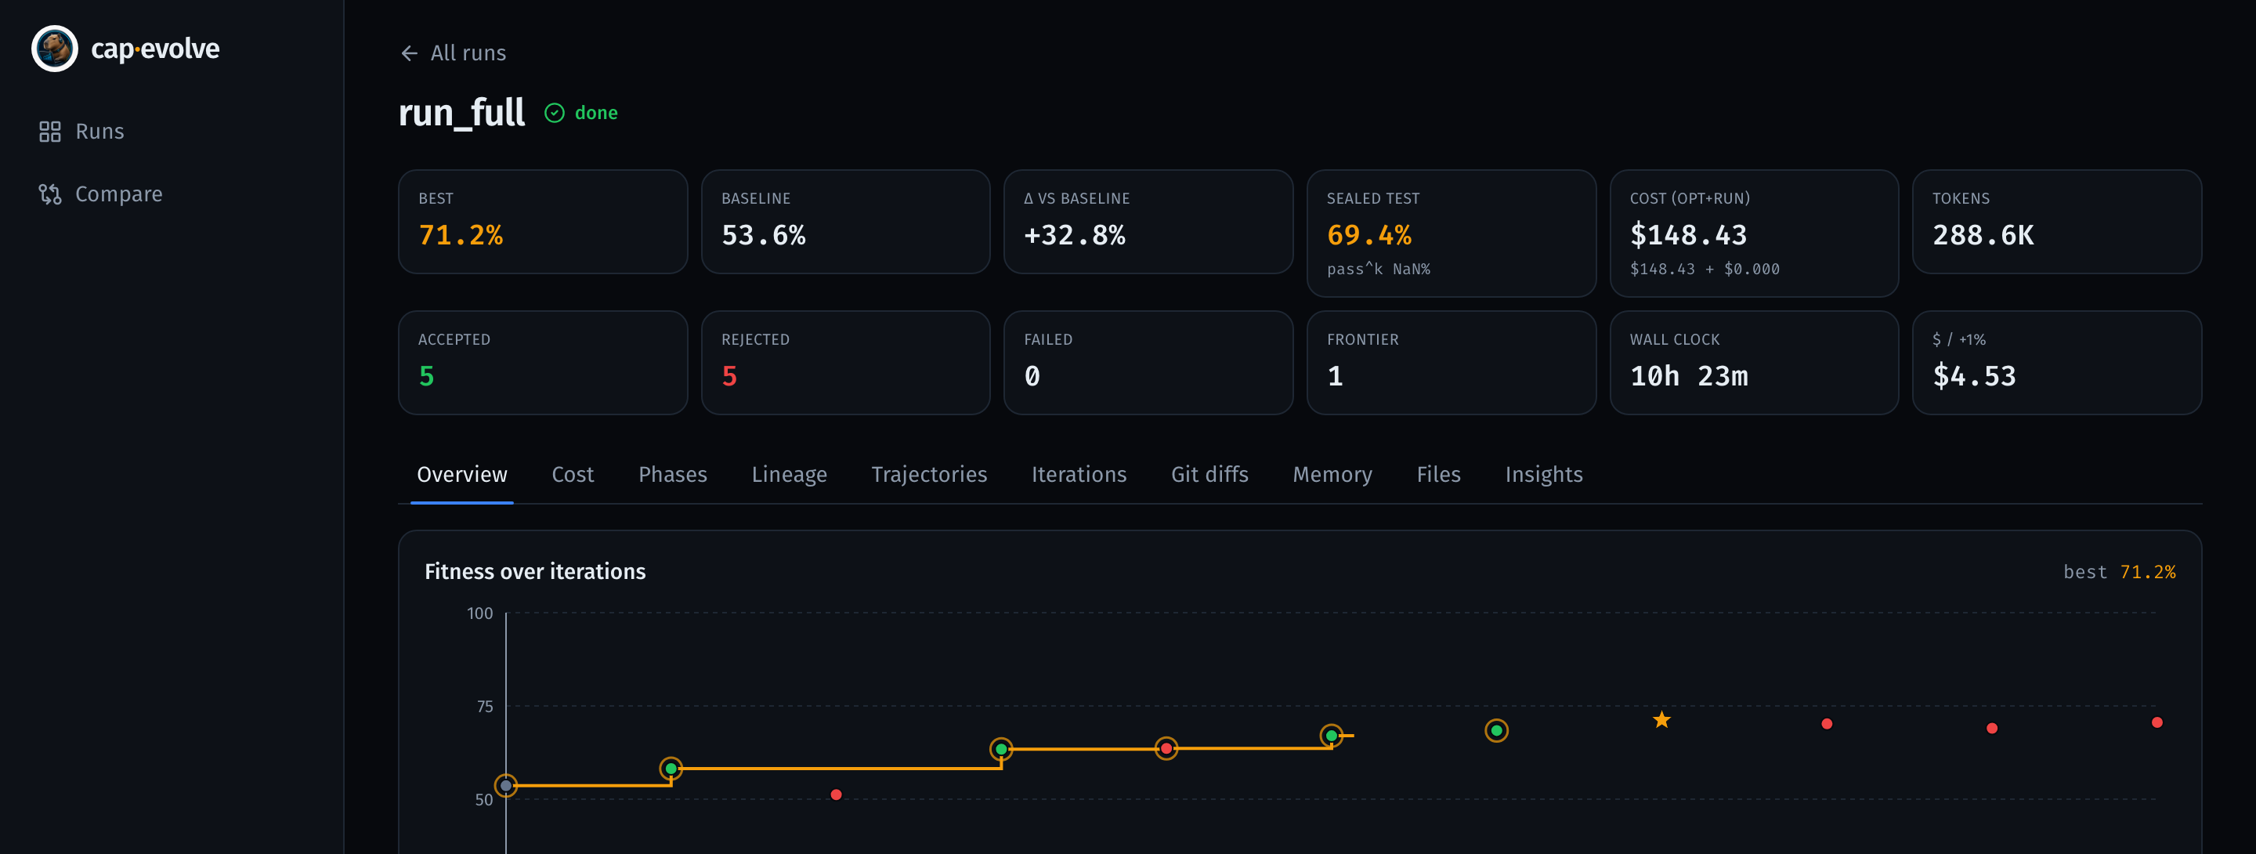Click the Δ VS BASELINE +32.8% card

[1148, 222]
